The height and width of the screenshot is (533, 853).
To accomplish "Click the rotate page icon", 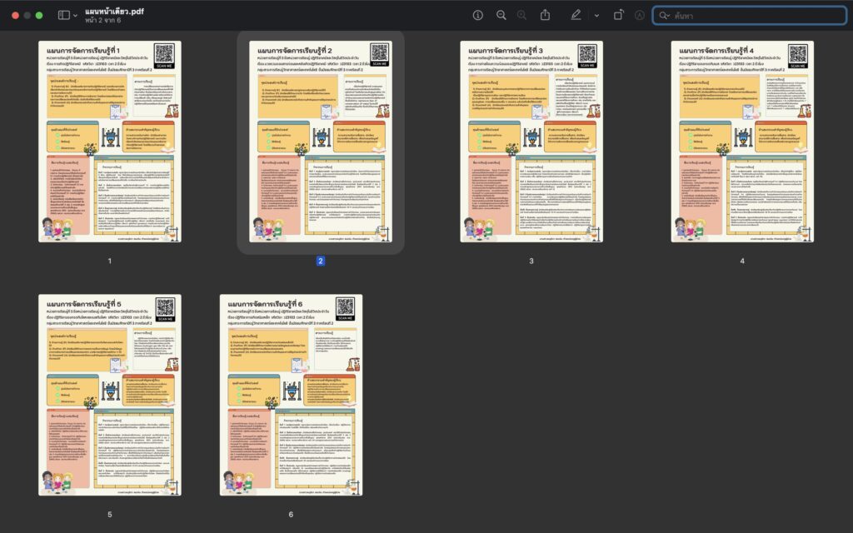I will (618, 15).
